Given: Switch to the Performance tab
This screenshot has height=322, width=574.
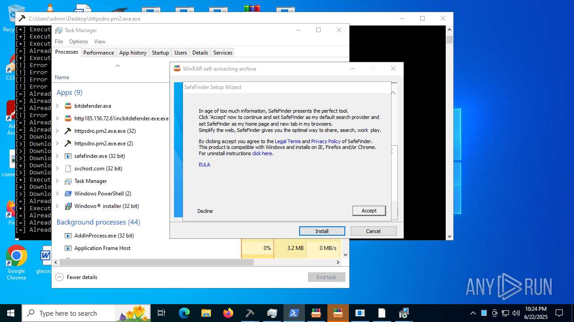Looking at the screenshot, I should (99, 53).
